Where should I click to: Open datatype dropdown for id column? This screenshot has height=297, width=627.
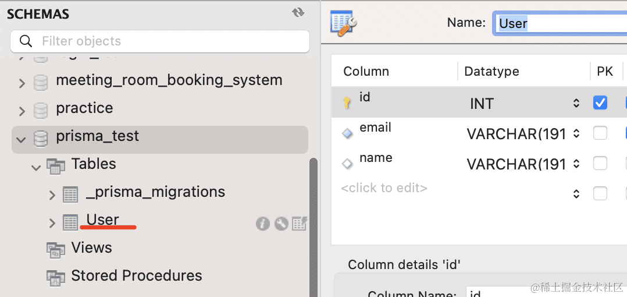[x=576, y=104]
